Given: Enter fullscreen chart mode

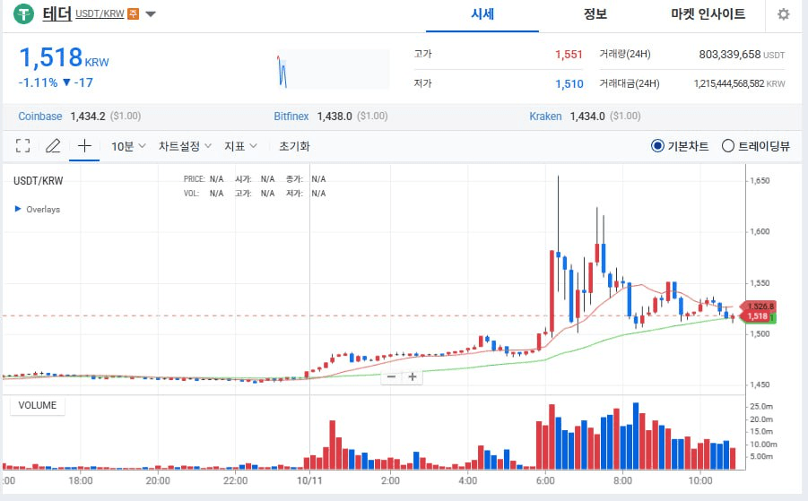Looking at the screenshot, I should click(x=23, y=146).
